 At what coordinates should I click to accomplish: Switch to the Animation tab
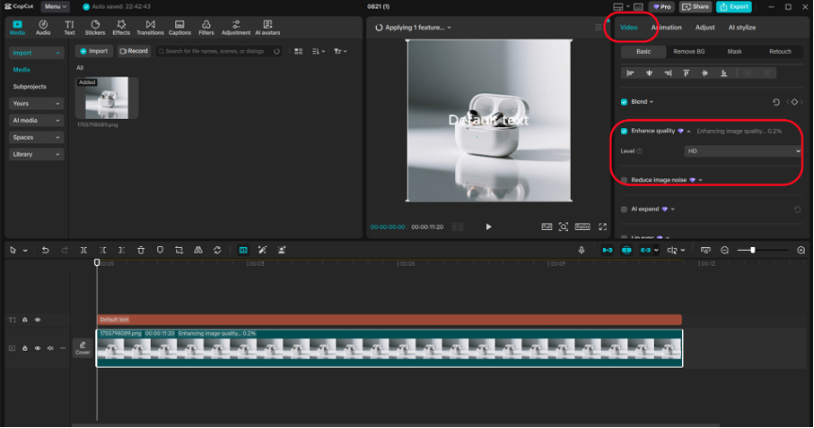(x=666, y=27)
